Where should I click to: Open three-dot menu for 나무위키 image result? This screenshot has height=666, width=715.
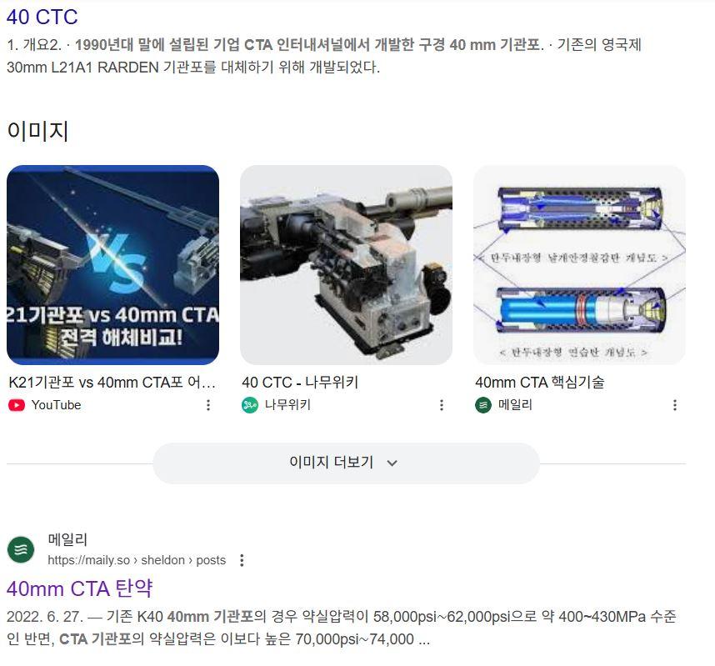point(442,405)
